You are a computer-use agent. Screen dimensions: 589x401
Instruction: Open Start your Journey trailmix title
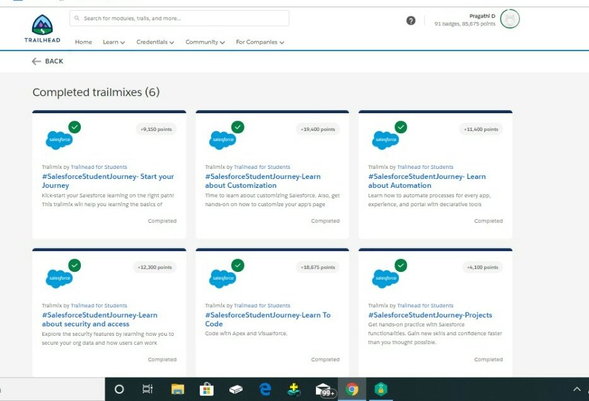(x=108, y=181)
